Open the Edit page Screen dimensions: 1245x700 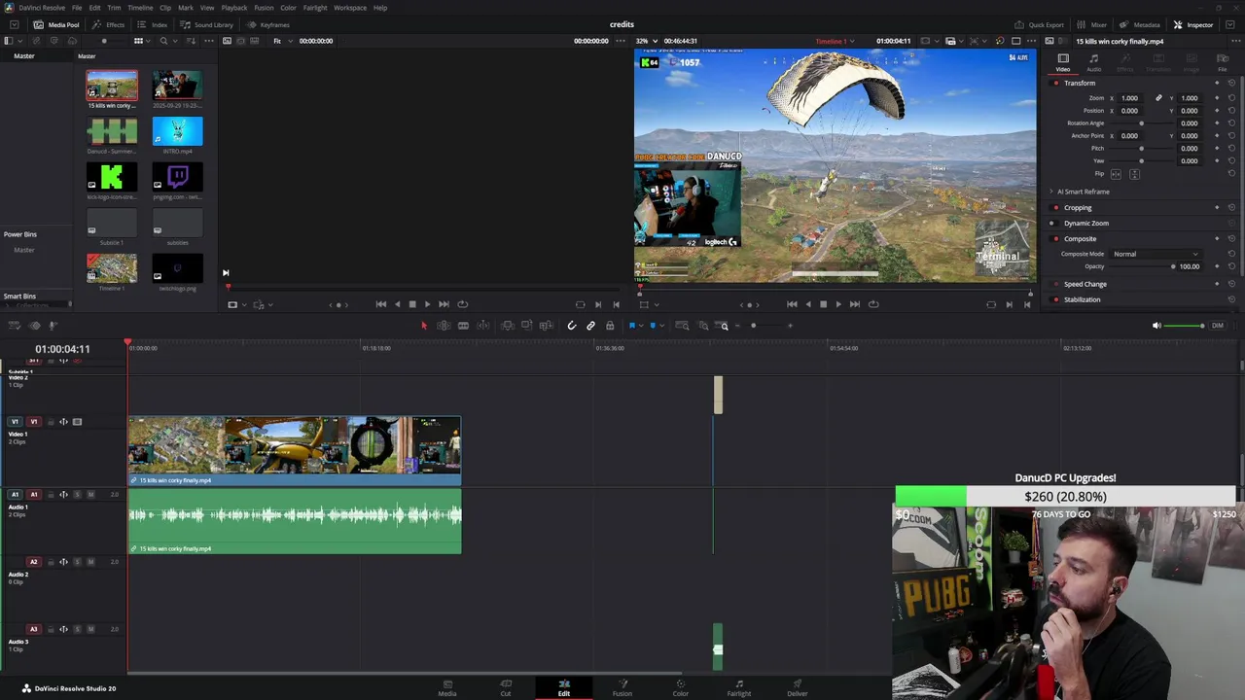564,687
